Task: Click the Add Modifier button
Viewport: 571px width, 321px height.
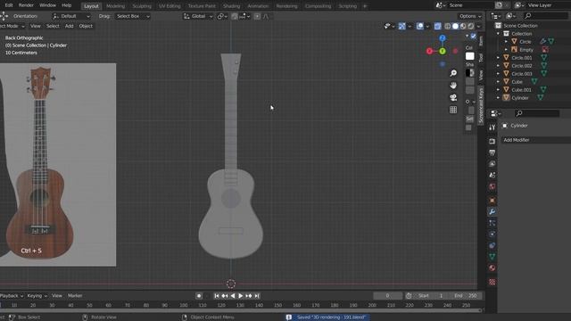Action: coord(535,140)
